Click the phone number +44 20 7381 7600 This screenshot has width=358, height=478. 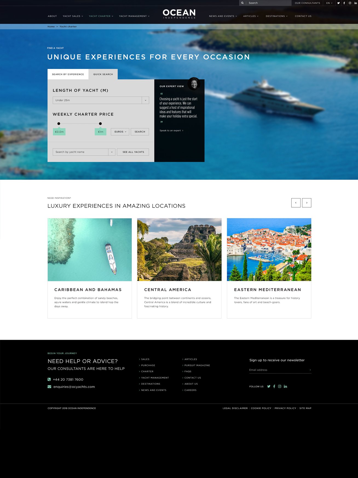[68, 379]
